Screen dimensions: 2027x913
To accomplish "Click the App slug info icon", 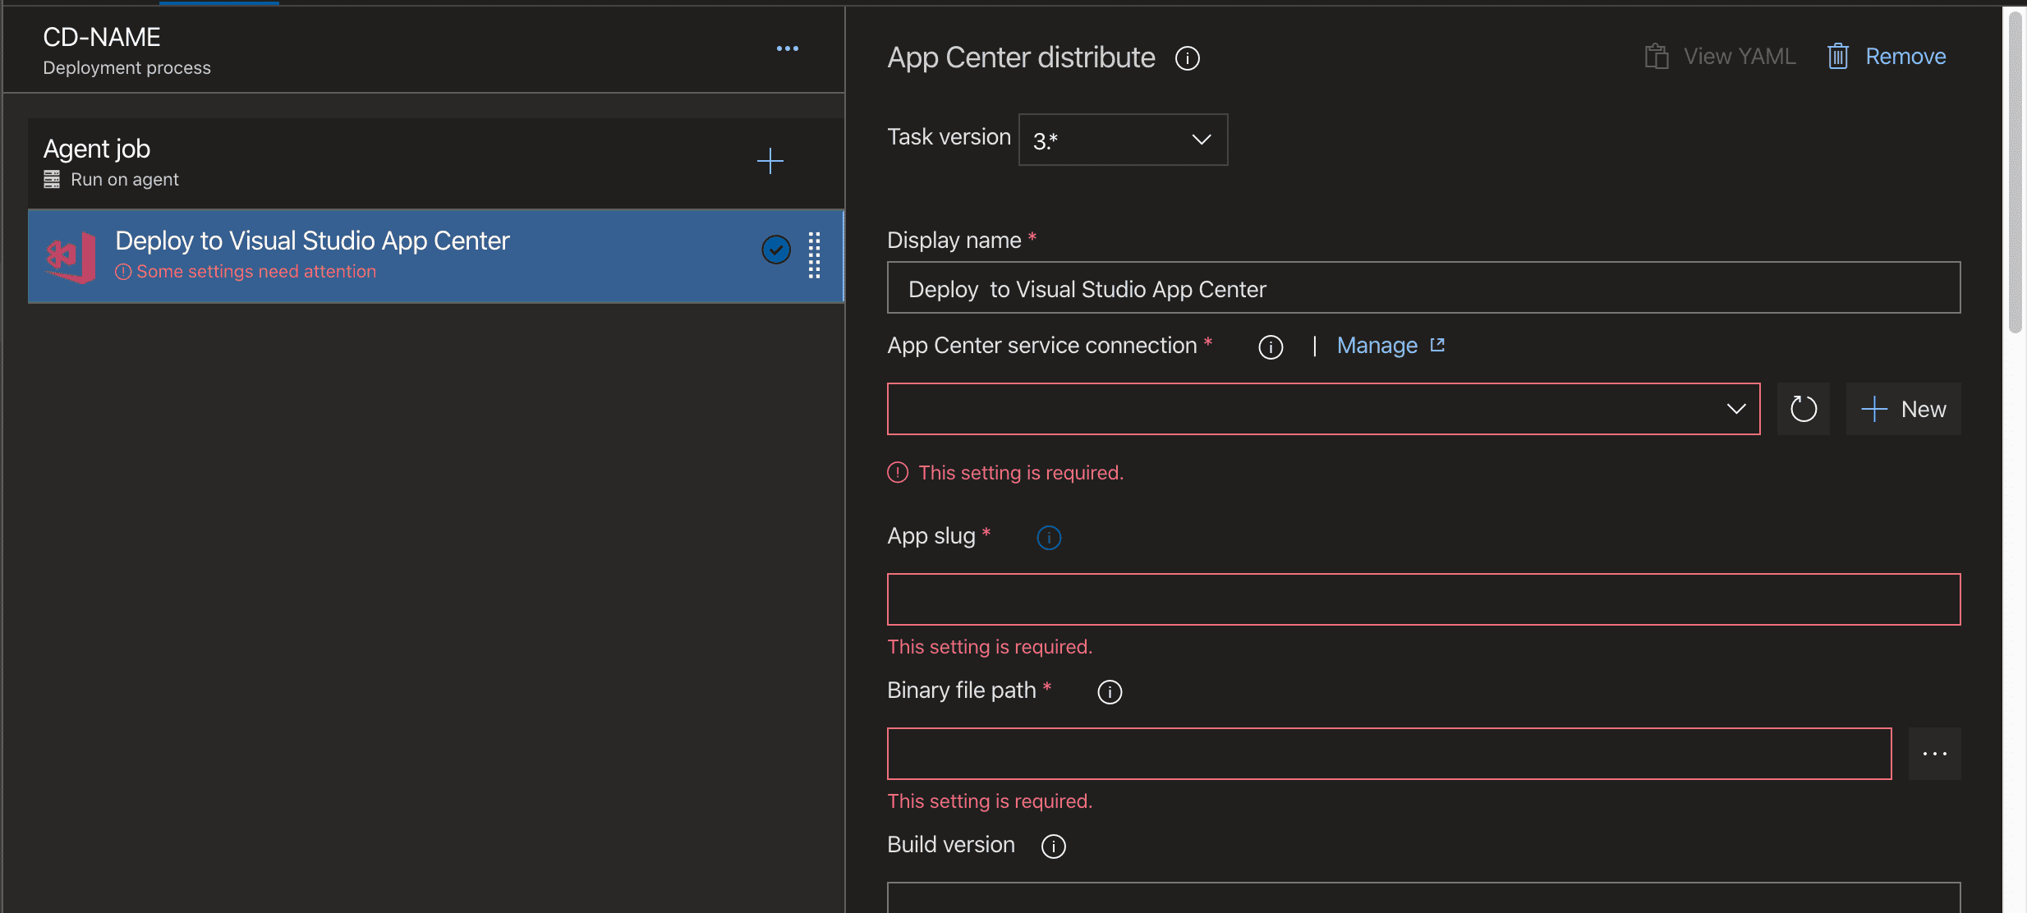I will pos(1049,538).
